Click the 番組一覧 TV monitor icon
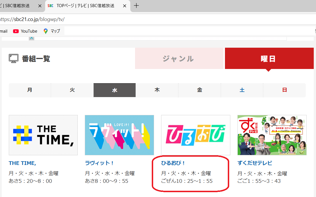 click(14, 59)
